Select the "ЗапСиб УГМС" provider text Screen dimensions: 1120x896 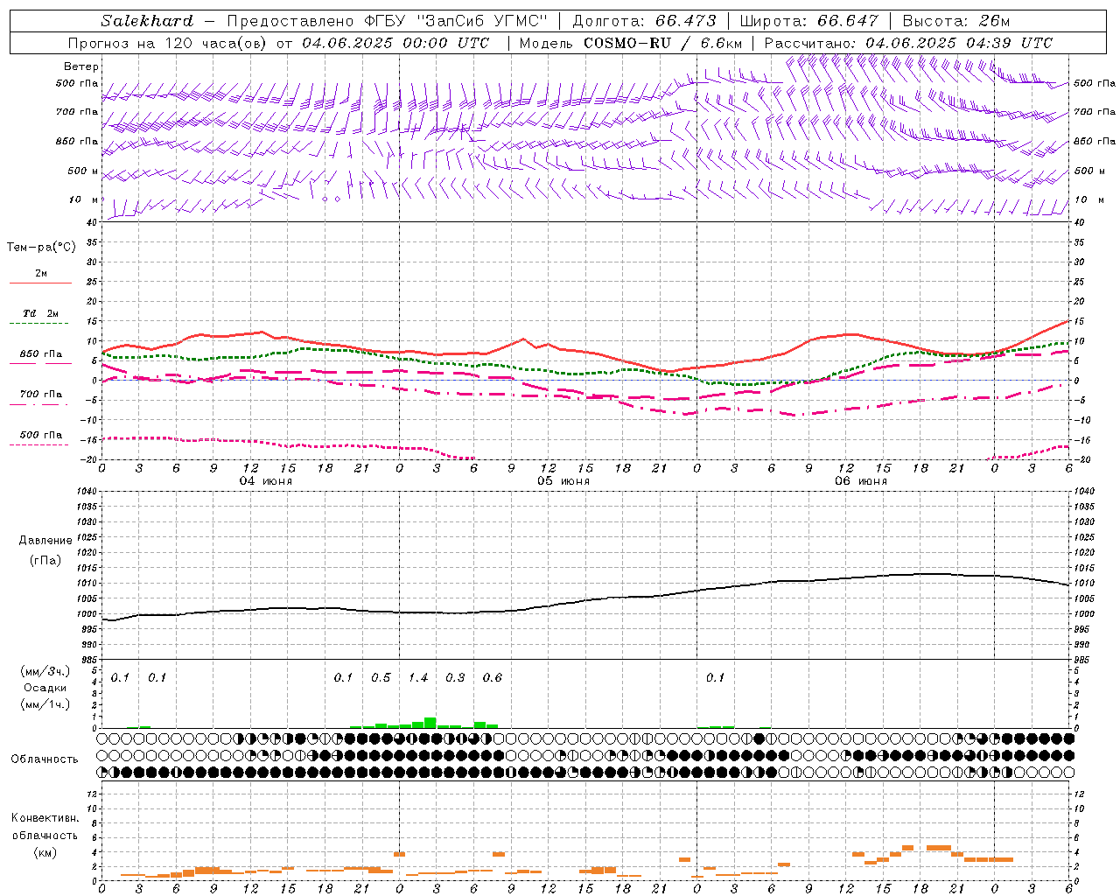coord(483,21)
